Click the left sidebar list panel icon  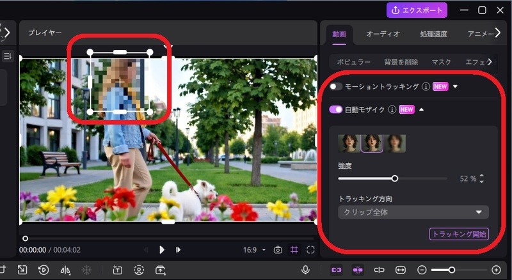[x=7, y=56]
